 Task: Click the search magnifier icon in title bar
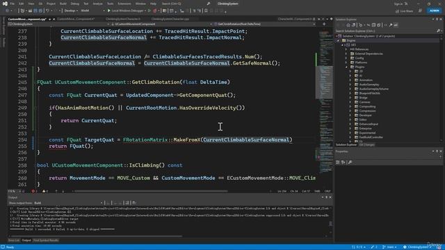pyautogui.click(x=209, y=3)
